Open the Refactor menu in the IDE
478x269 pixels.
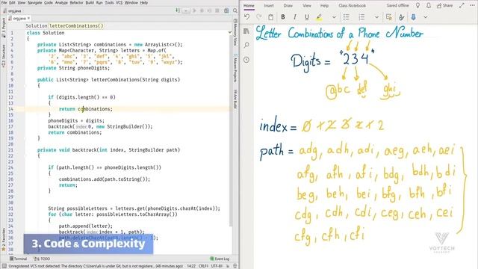tap(76, 2)
